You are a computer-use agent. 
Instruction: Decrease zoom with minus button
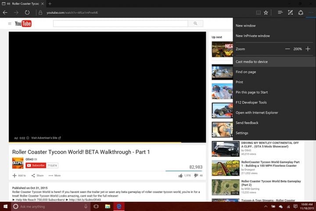click(x=287, y=49)
